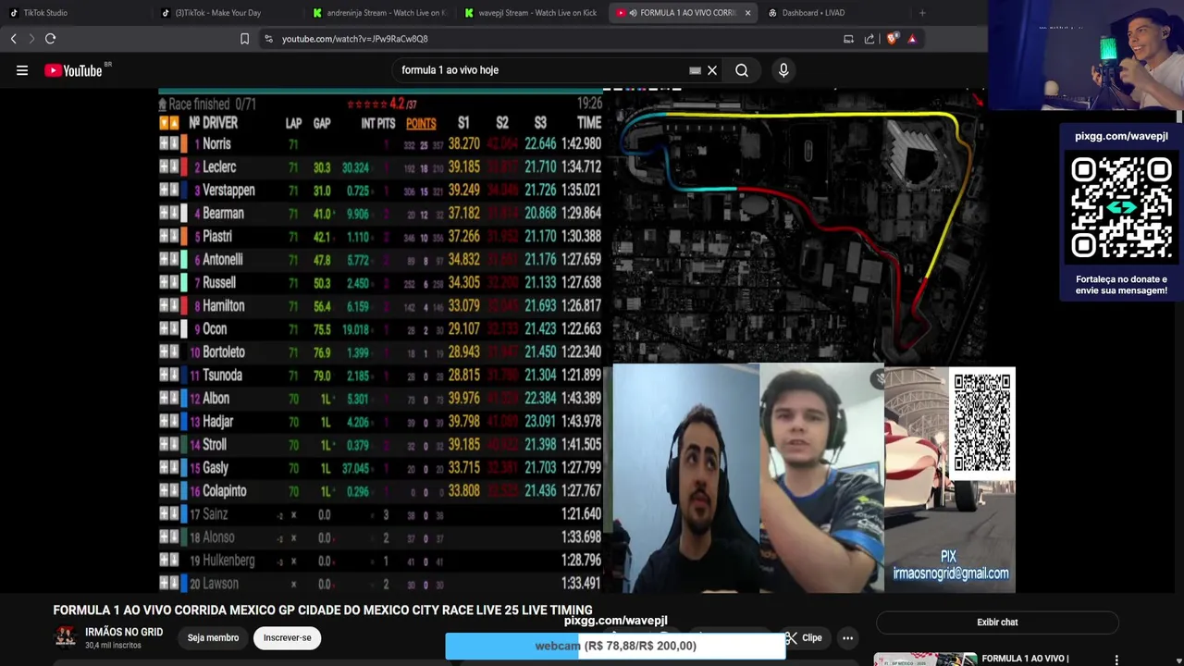Click the webcam donation goal progress bar

pos(615,646)
